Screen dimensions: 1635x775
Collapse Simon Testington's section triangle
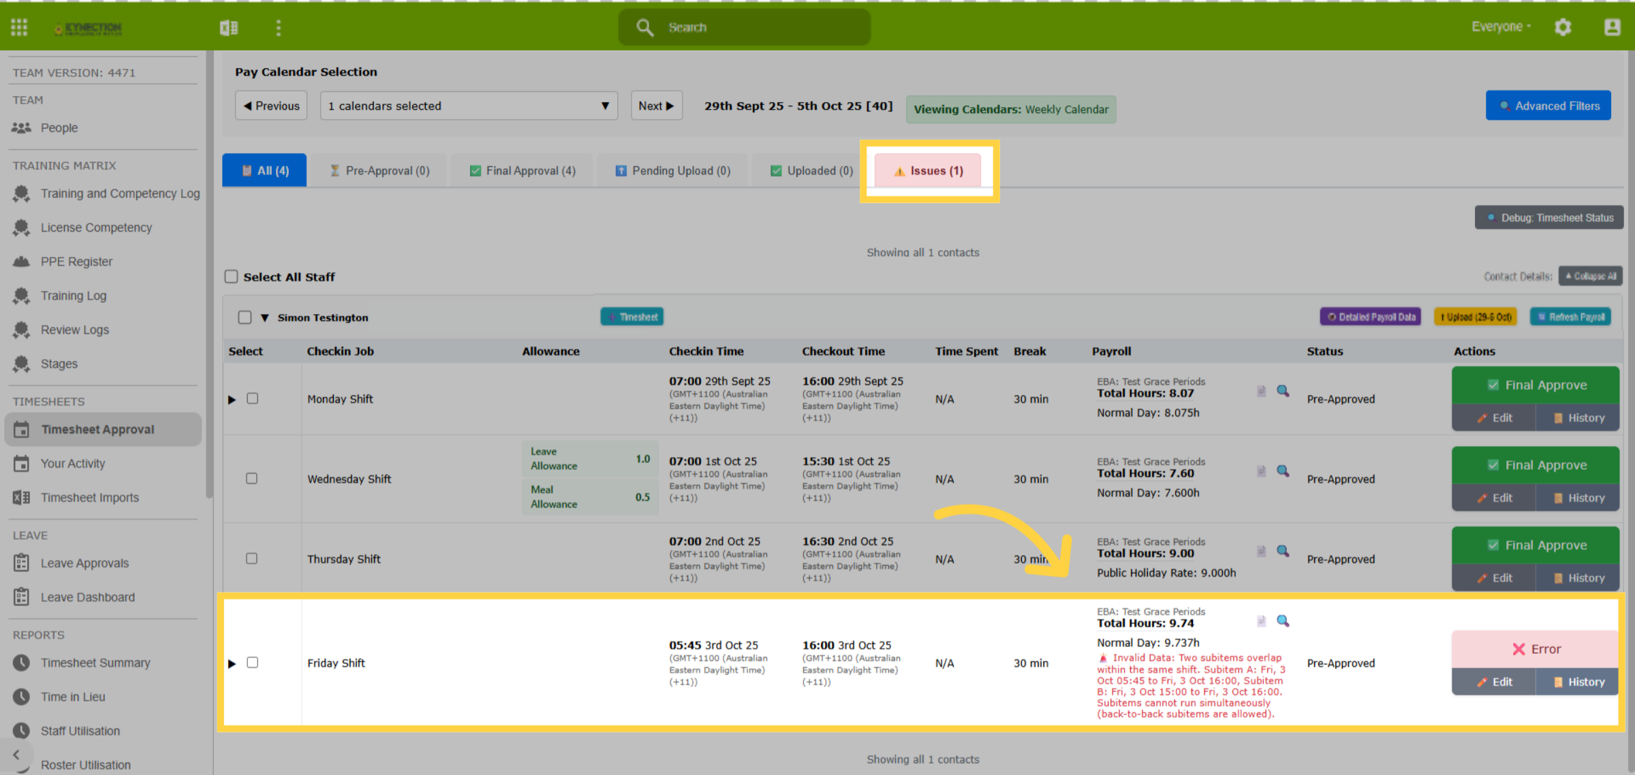coord(265,318)
